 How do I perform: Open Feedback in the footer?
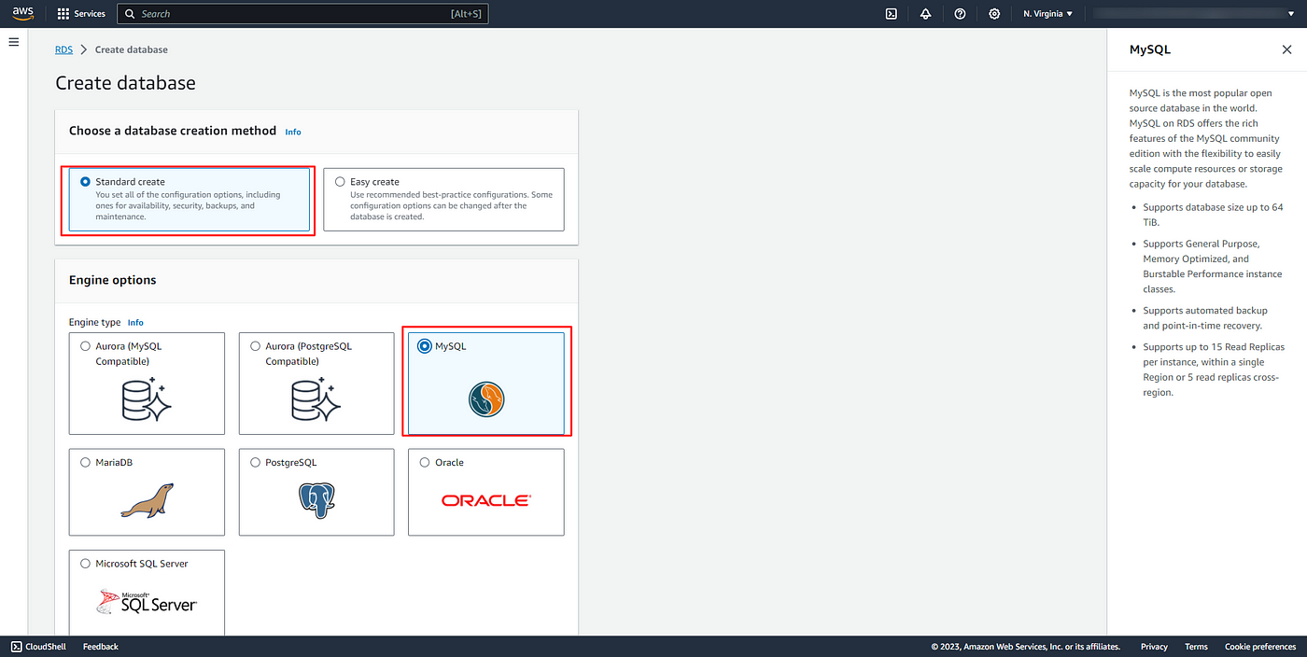(x=101, y=646)
